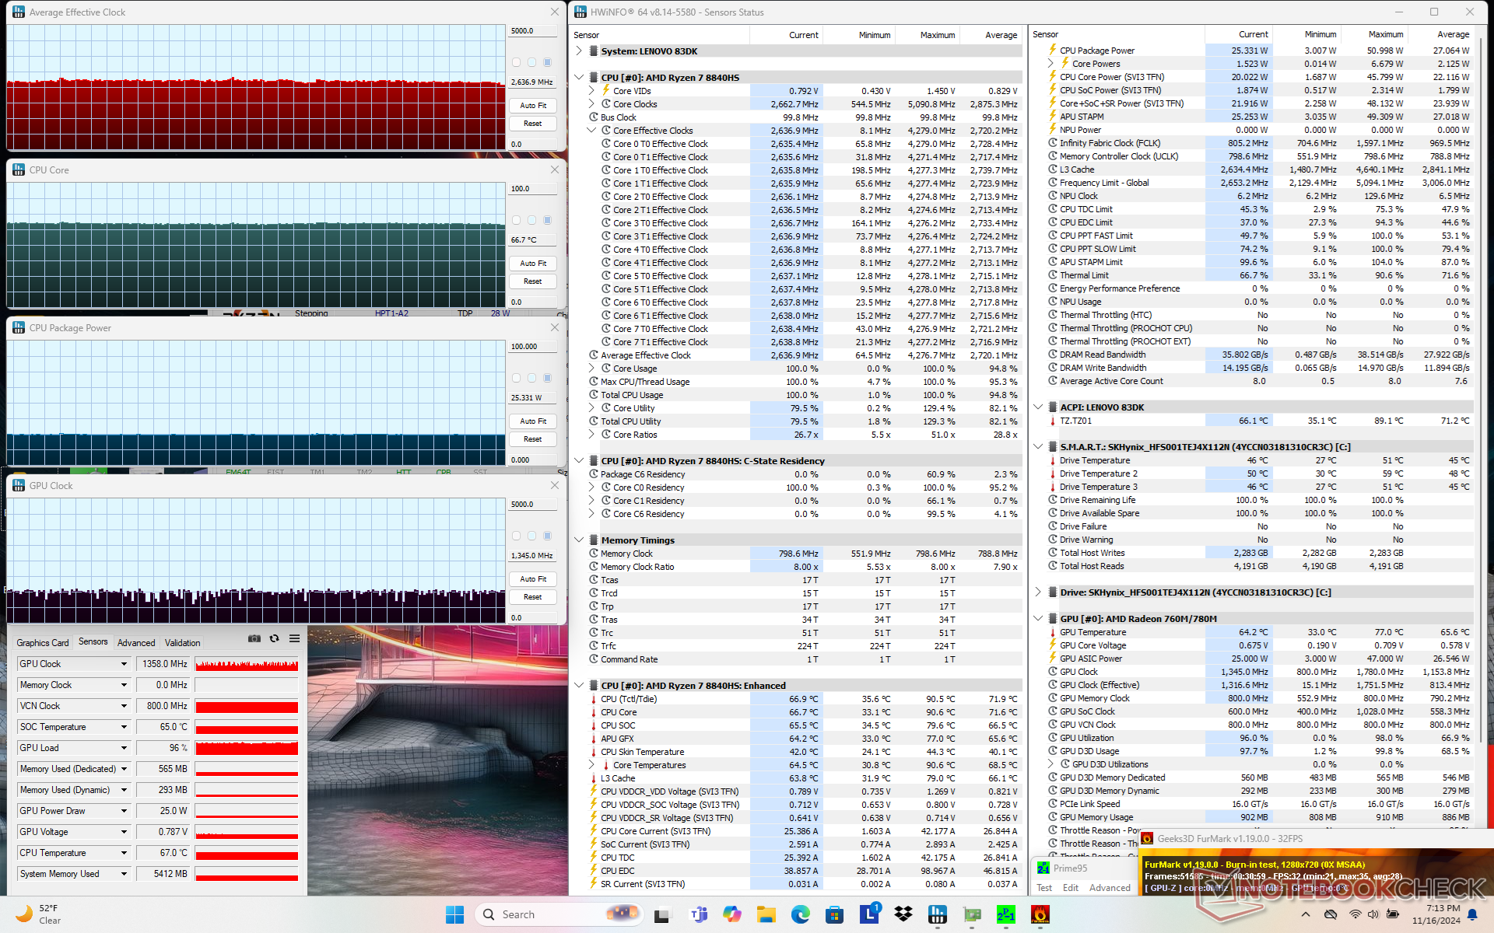Open Prime95 from the taskbar
Viewport: 1494px width, 933px height.
[x=1005, y=914]
